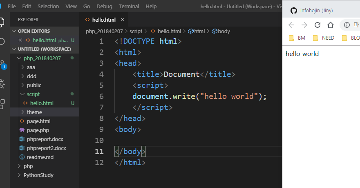
Task: Click php_201840207 breadcrumb segment
Action: coord(104,31)
